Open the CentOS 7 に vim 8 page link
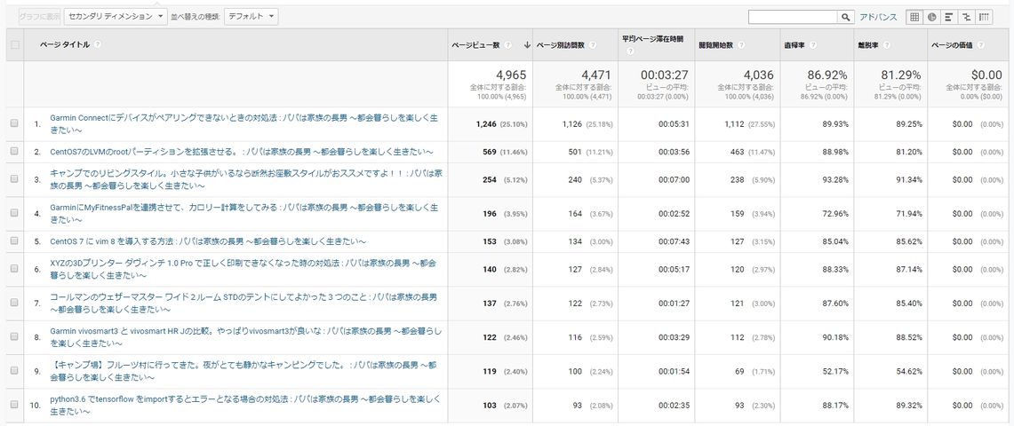 208,241
